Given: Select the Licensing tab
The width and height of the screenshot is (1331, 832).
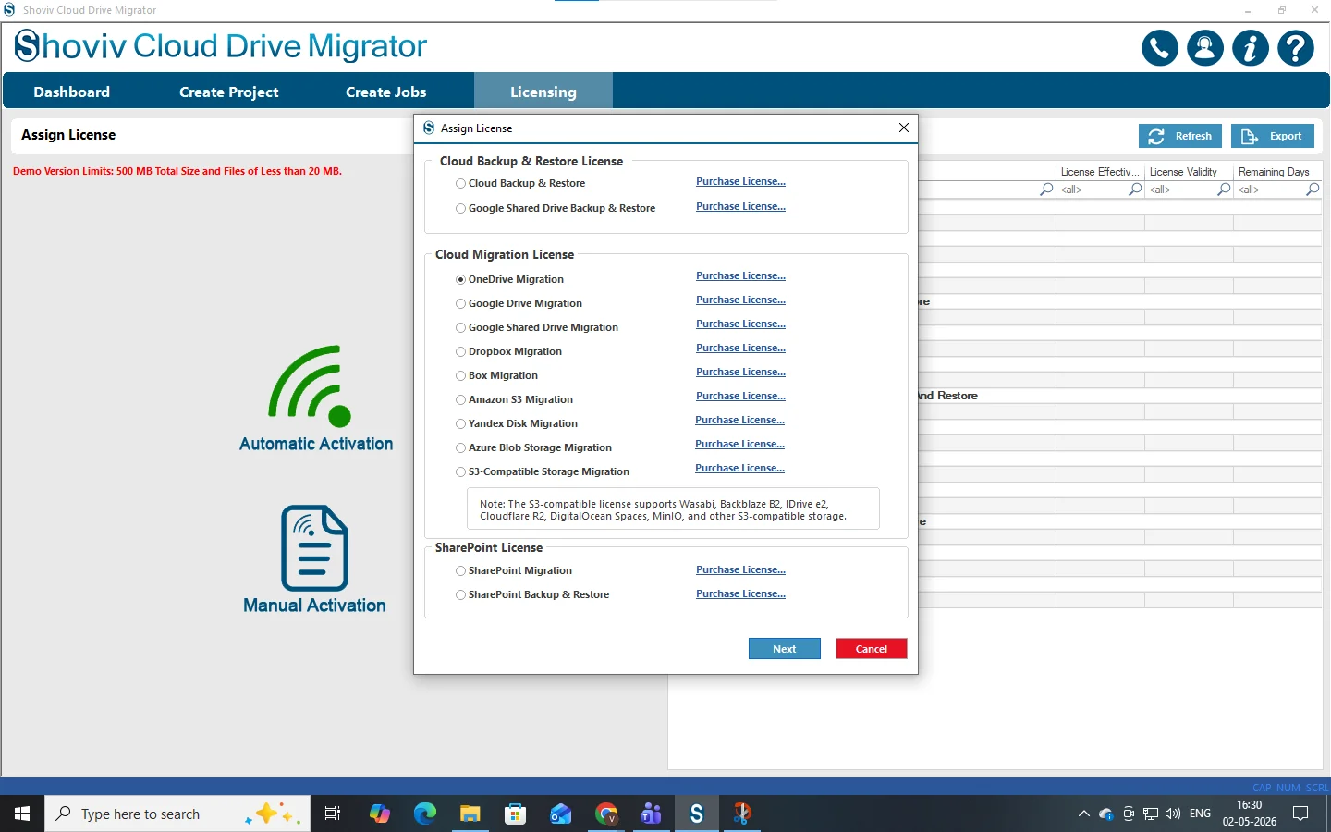Looking at the screenshot, I should 543,92.
